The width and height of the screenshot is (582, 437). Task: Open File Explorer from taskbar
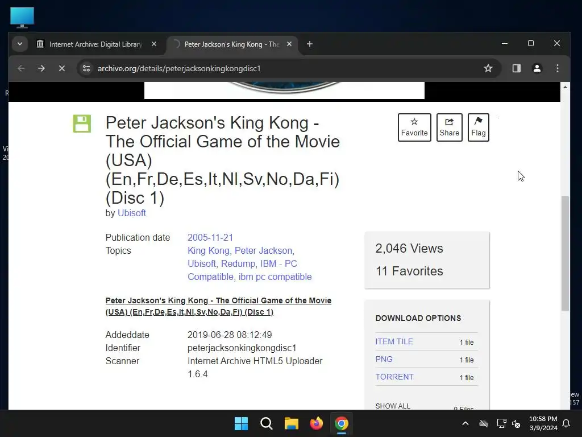coord(292,423)
